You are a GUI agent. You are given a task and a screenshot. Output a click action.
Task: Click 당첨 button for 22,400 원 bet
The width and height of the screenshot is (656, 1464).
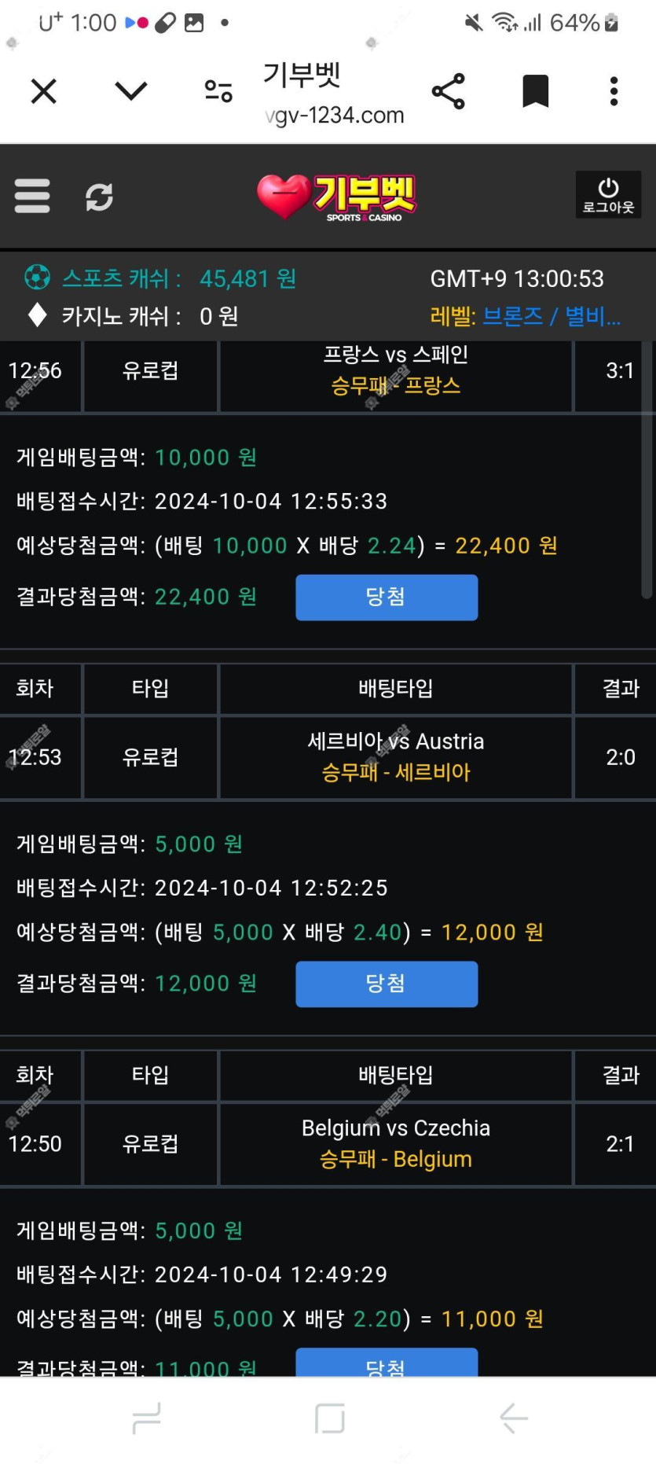pyautogui.click(x=387, y=598)
